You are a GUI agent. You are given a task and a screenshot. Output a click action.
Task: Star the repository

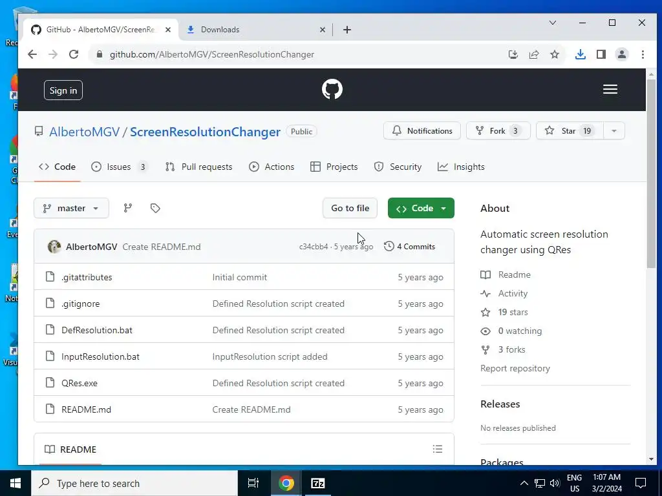(570, 130)
